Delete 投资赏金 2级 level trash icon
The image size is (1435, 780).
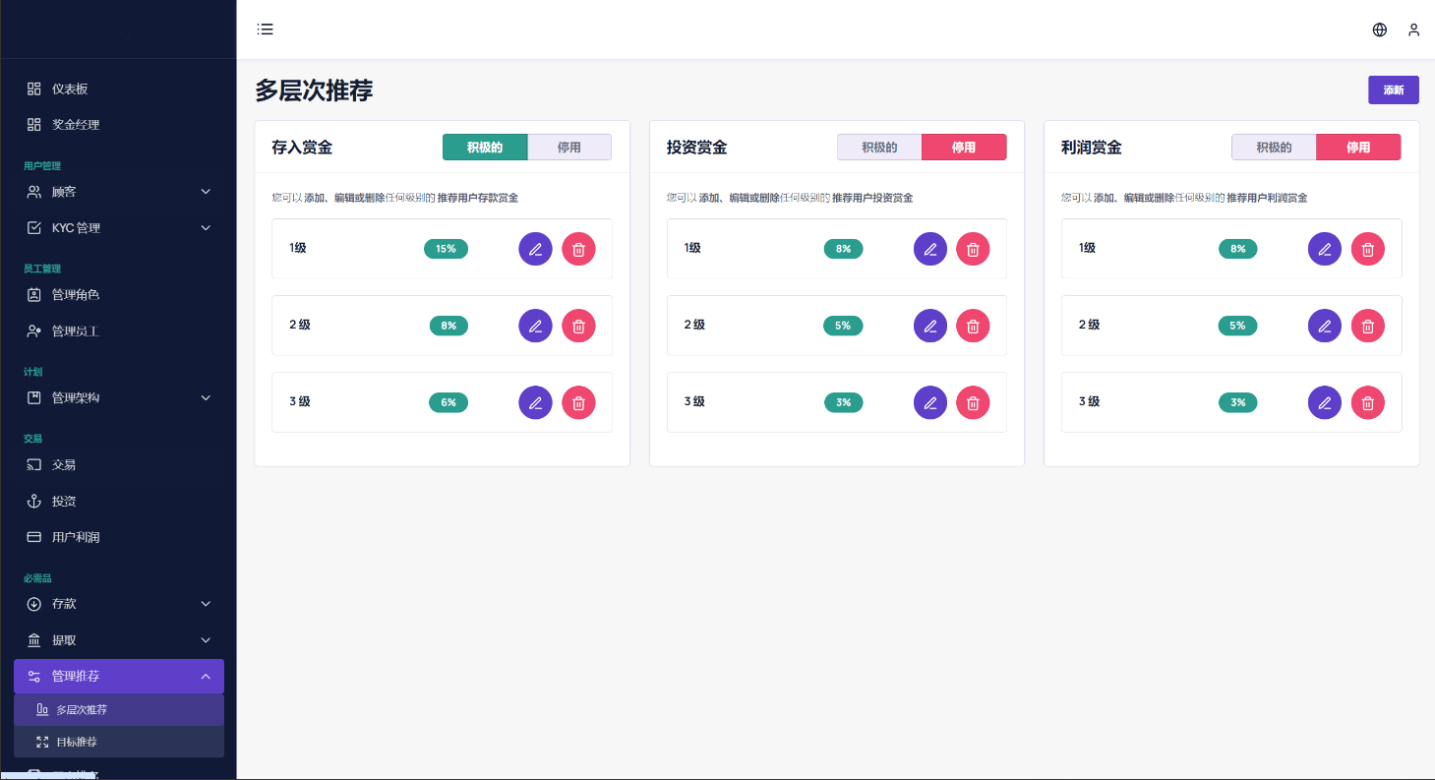[974, 326]
